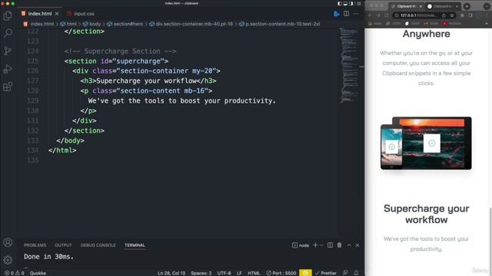
Task: Toggle primary sidebar layout icon in title bar
Action: click(340, 3)
